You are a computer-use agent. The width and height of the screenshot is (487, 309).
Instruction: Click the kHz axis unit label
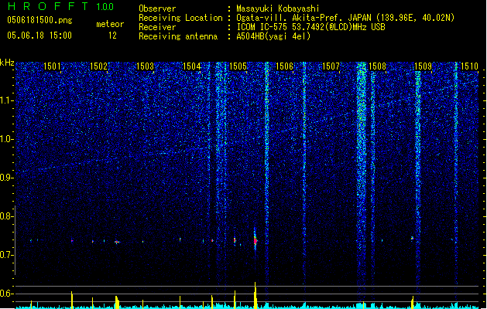pyautogui.click(x=7, y=63)
